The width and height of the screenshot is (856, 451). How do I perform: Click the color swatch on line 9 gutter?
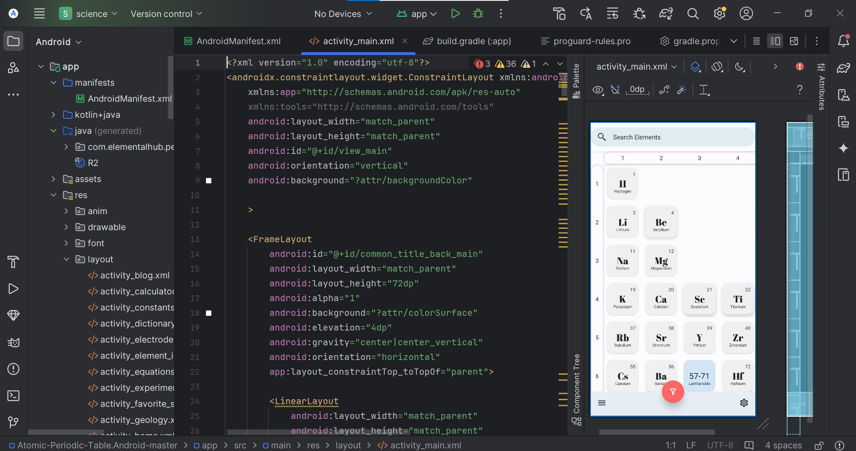pyautogui.click(x=209, y=181)
